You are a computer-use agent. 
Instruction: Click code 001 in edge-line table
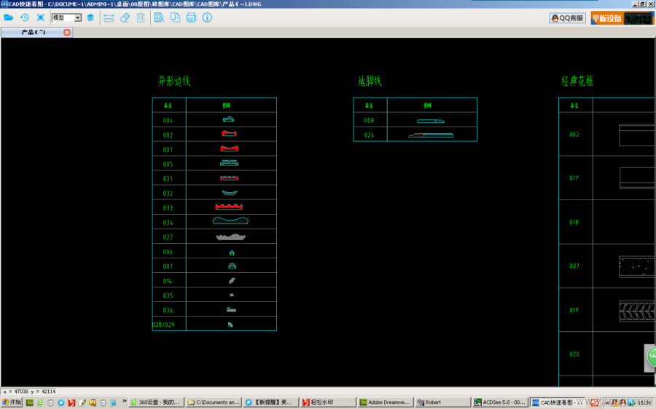tap(168, 150)
